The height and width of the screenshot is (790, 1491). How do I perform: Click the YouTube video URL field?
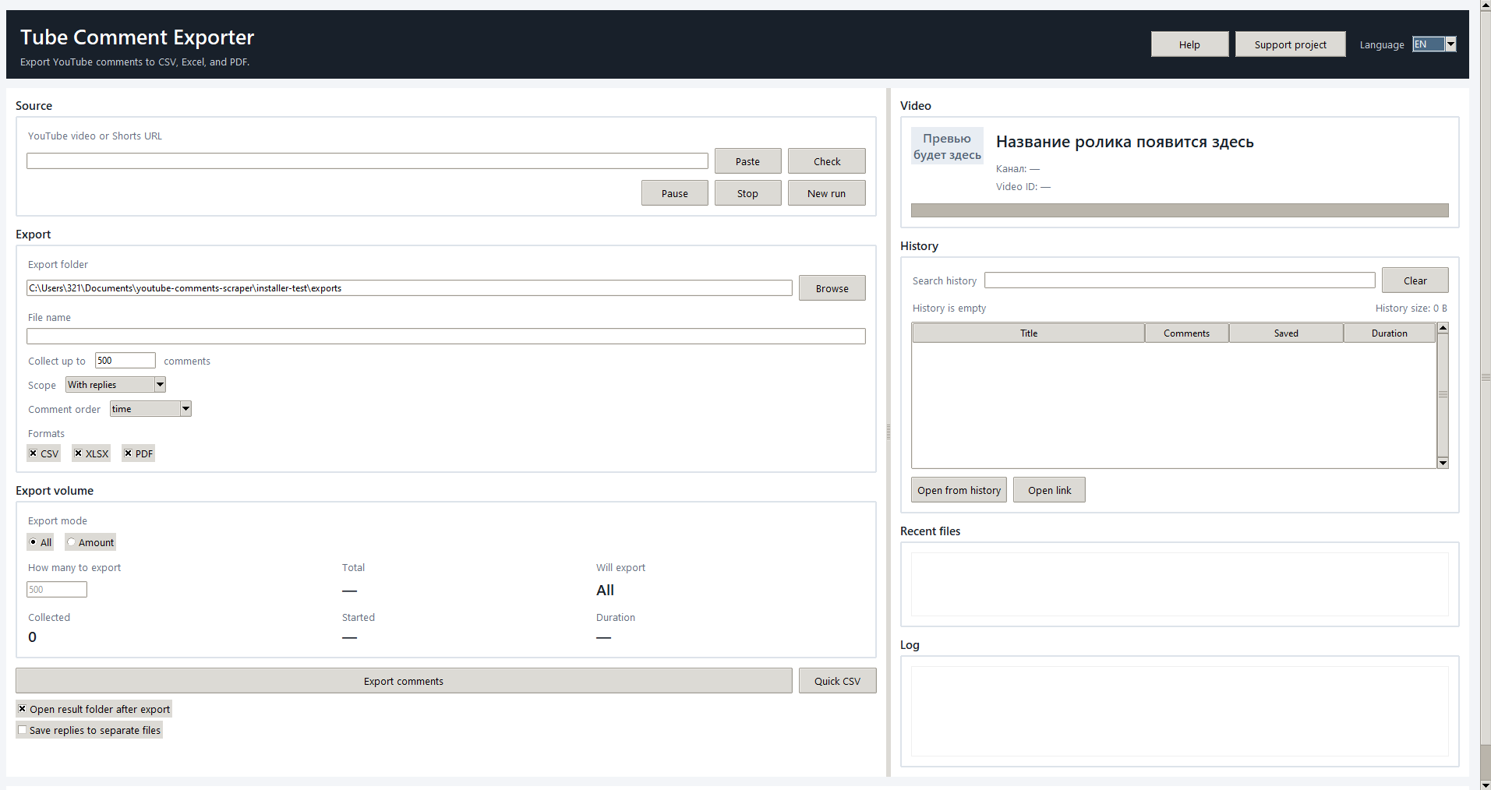367,161
